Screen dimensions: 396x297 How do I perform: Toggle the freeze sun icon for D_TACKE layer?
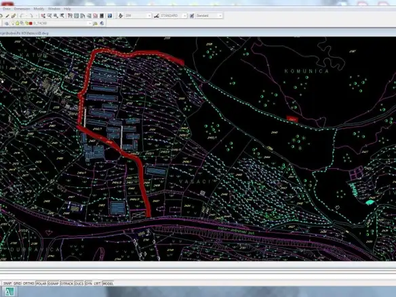tap(18, 23)
